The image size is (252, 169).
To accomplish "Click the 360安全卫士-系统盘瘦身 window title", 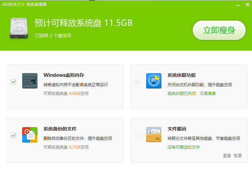I will [24, 4].
